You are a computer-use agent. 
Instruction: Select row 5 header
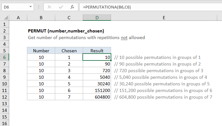4,51
